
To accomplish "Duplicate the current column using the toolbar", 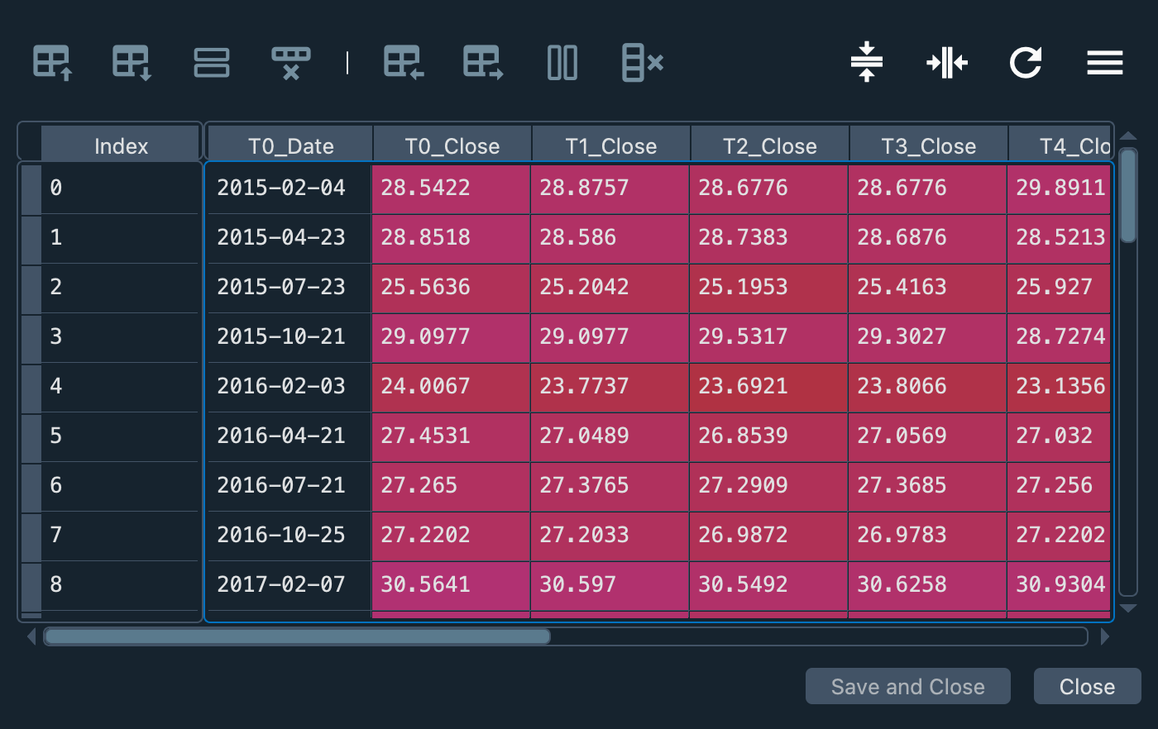I will (x=562, y=63).
